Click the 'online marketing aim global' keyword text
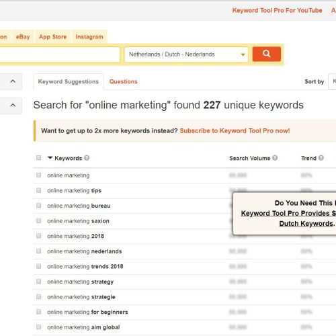 [83, 327]
